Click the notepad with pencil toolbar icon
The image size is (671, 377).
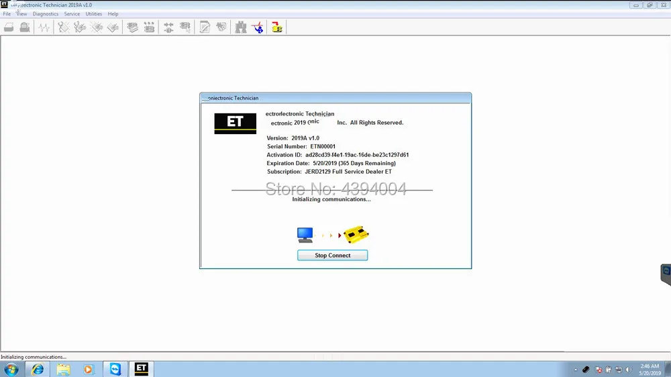tap(205, 28)
